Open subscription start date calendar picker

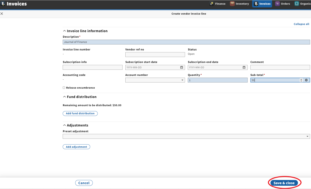click(x=181, y=67)
